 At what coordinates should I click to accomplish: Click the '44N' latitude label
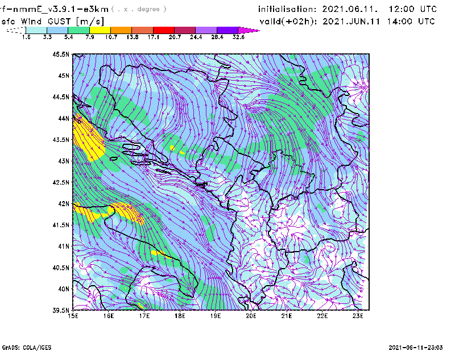click(64, 118)
